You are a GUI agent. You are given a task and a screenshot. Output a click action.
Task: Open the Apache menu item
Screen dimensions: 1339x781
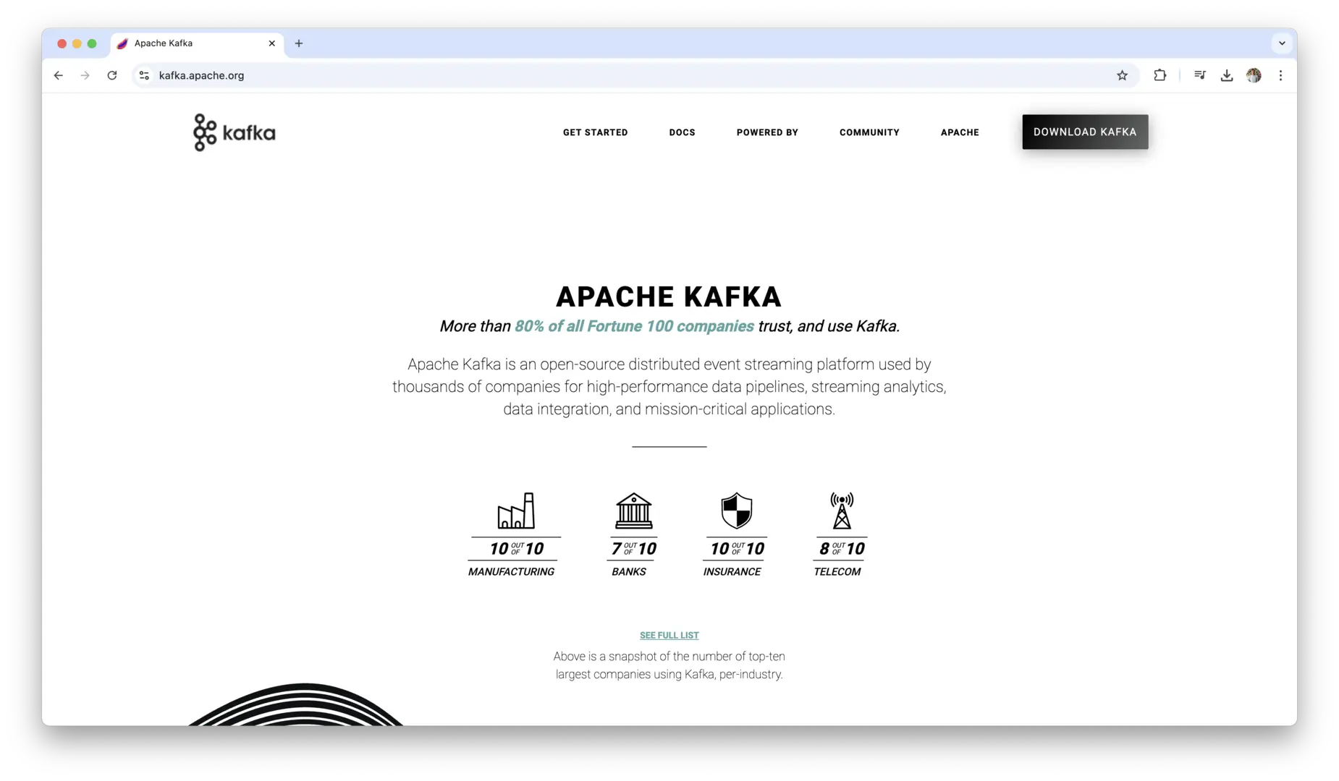point(960,132)
